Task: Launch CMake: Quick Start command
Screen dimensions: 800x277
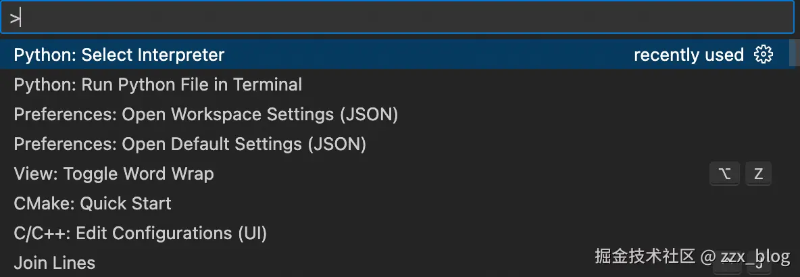Action: pos(93,203)
